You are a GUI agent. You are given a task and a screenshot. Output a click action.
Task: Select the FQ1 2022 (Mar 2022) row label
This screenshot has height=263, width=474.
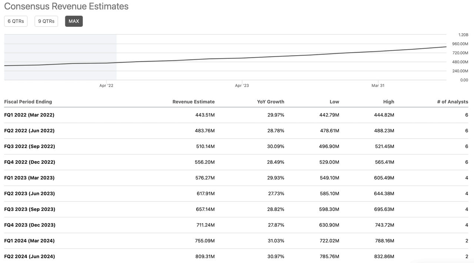click(x=29, y=115)
